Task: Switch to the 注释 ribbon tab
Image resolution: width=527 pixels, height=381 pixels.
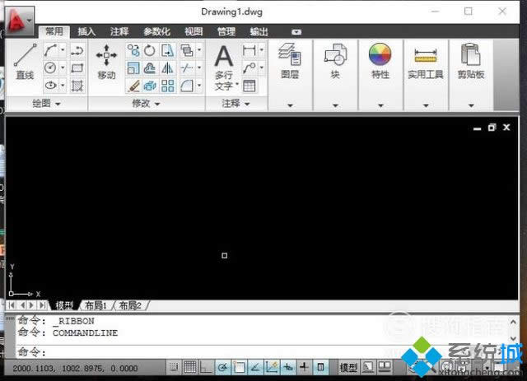Action: pos(119,31)
